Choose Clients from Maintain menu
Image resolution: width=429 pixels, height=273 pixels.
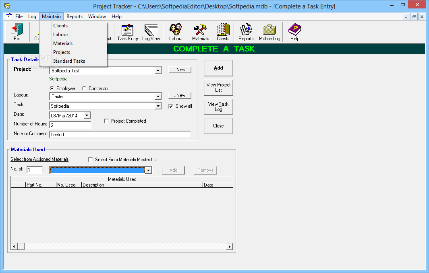pyautogui.click(x=73, y=26)
